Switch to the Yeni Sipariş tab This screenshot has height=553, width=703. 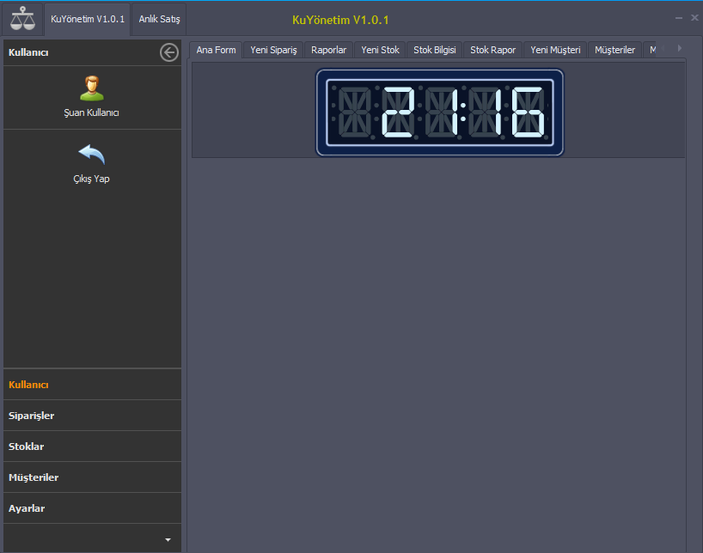[x=272, y=50]
